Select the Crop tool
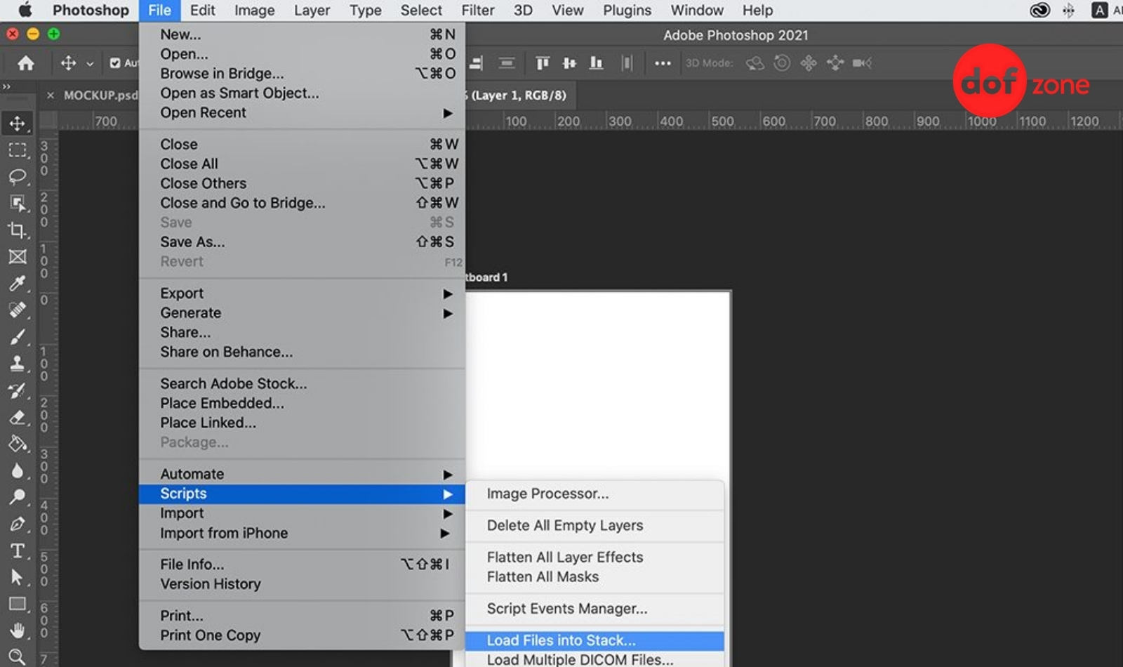The width and height of the screenshot is (1123, 667). [18, 230]
